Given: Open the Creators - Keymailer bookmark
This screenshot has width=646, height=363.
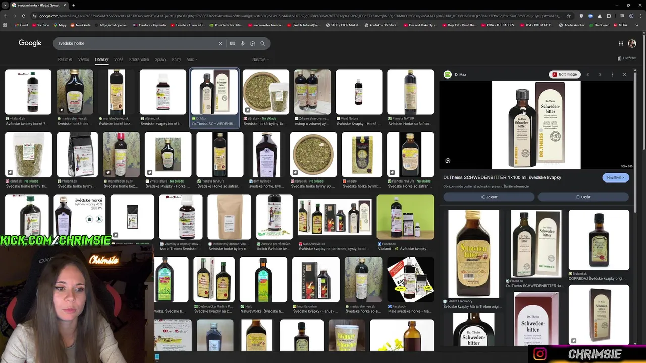Looking at the screenshot, I should click(150, 25).
